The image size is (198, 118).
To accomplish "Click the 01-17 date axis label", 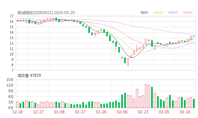I will 80,112.
